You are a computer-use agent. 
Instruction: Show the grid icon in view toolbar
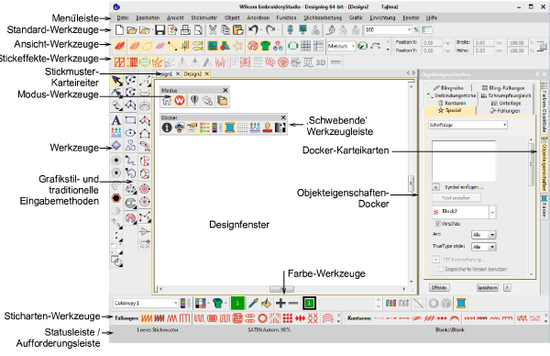point(306,46)
